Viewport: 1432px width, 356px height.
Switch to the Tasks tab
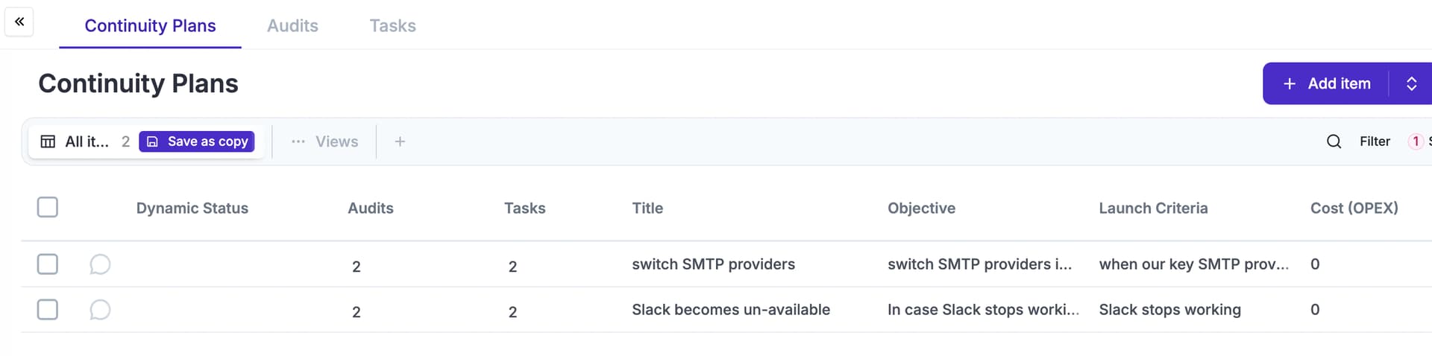[393, 25]
